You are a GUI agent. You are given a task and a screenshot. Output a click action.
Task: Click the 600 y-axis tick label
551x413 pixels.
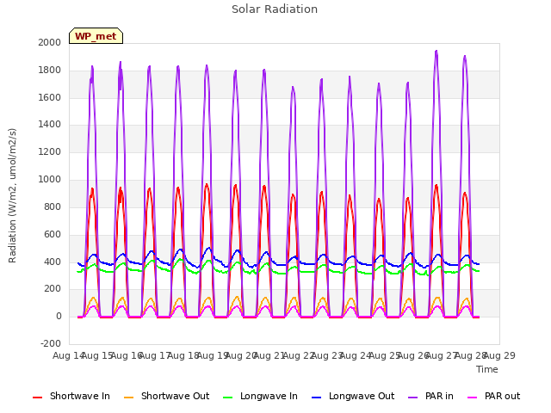coord(53,235)
